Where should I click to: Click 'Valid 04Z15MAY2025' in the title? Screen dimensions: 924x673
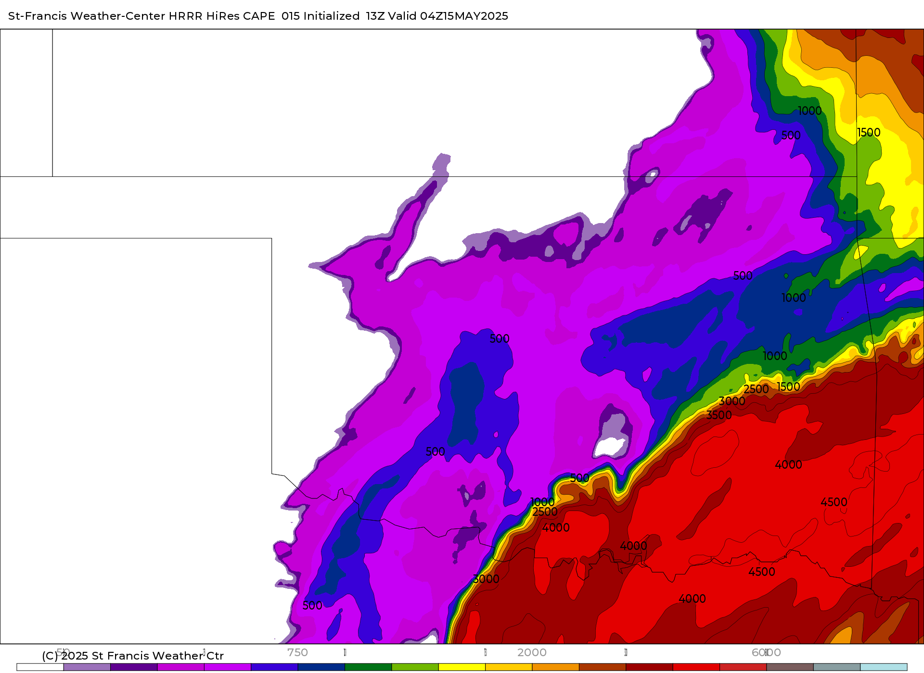tap(448, 16)
